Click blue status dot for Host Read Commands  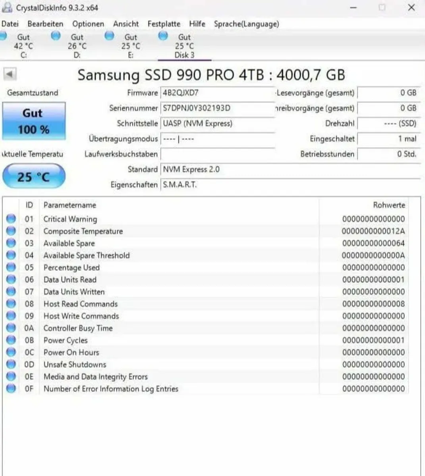click(x=11, y=303)
